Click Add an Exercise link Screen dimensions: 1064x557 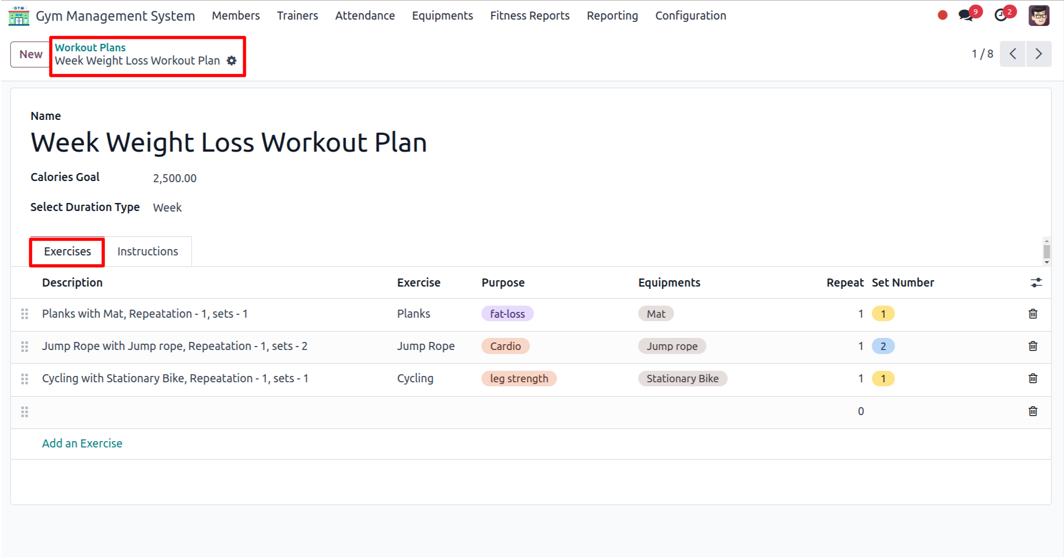82,443
